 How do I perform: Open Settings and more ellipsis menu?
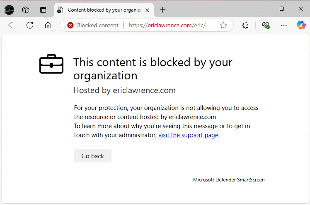[284, 25]
